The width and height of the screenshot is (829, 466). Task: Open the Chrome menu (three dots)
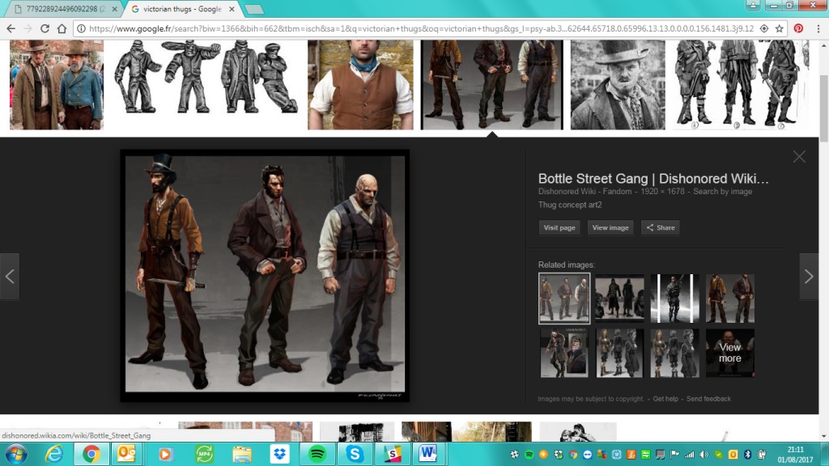(819, 28)
